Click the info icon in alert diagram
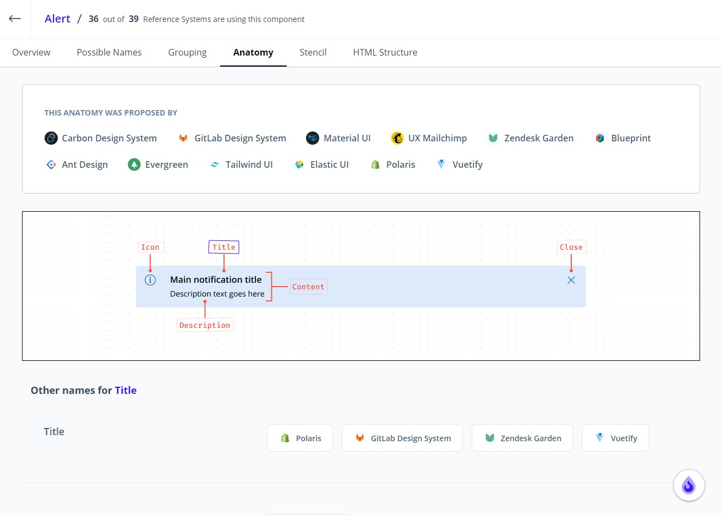Screen dimensions: 721x516 pyautogui.click(x=150, y=280)
